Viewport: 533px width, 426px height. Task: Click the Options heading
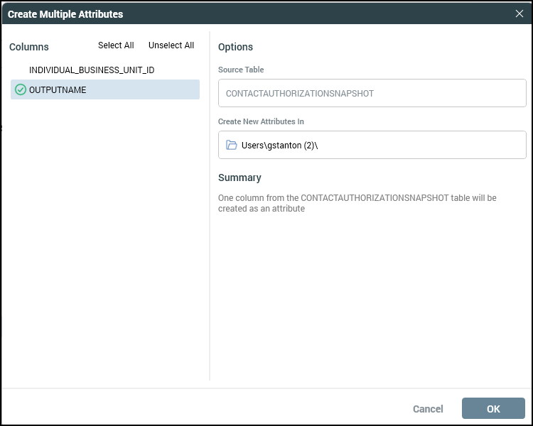(235, 47)
